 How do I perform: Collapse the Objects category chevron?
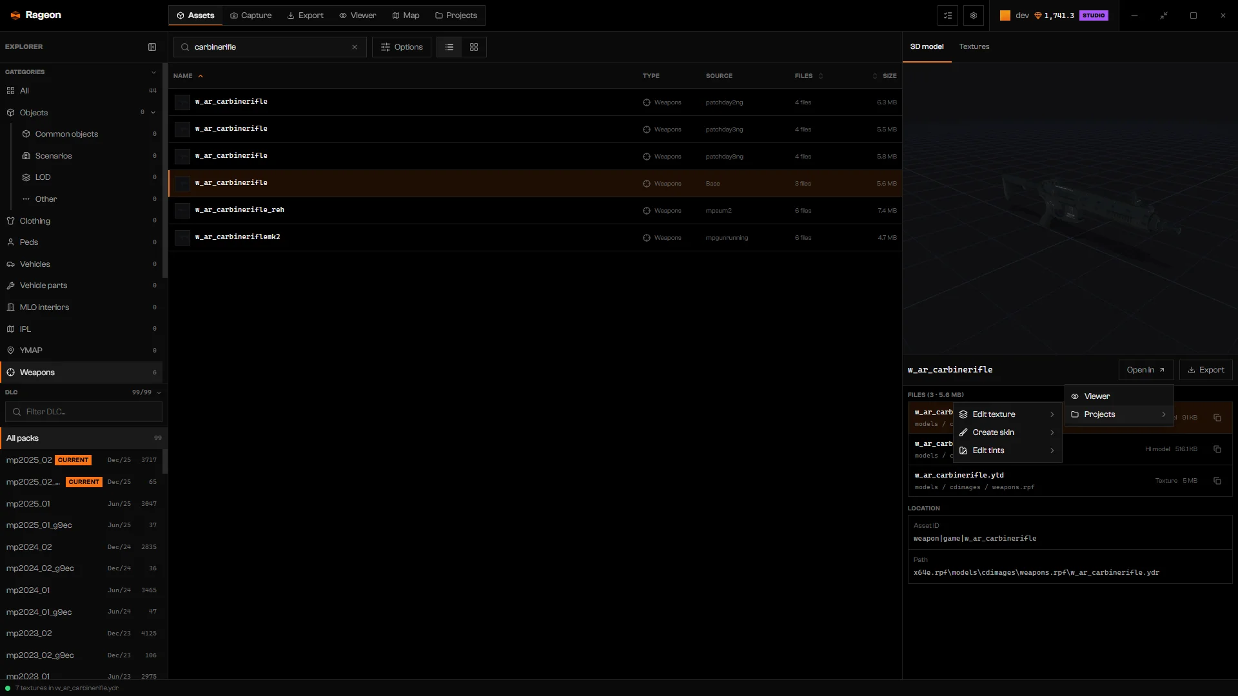pos(153,113)
